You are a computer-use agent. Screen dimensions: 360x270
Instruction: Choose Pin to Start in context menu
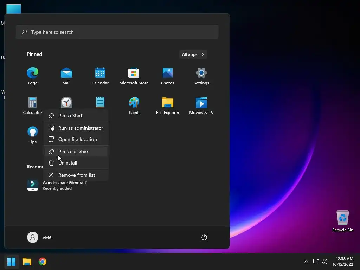[76, 116]
